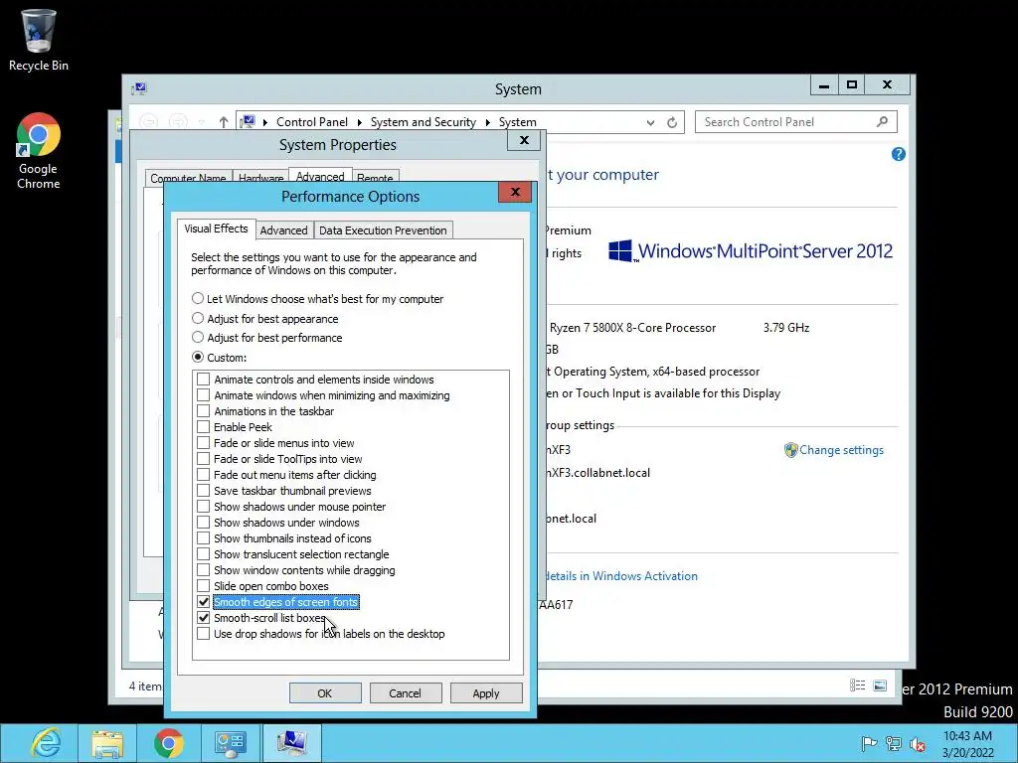Click Apply in Performance Options
Image resolution: width=1018 pixels, height=763 pixels.
pos(485,692)
